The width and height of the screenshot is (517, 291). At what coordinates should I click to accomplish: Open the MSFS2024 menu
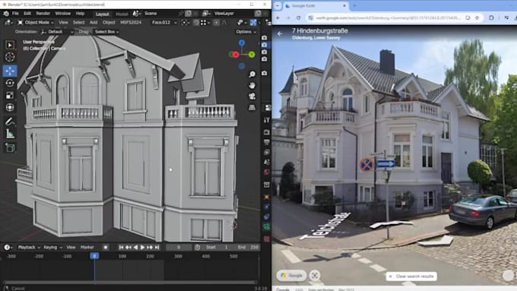131,22
